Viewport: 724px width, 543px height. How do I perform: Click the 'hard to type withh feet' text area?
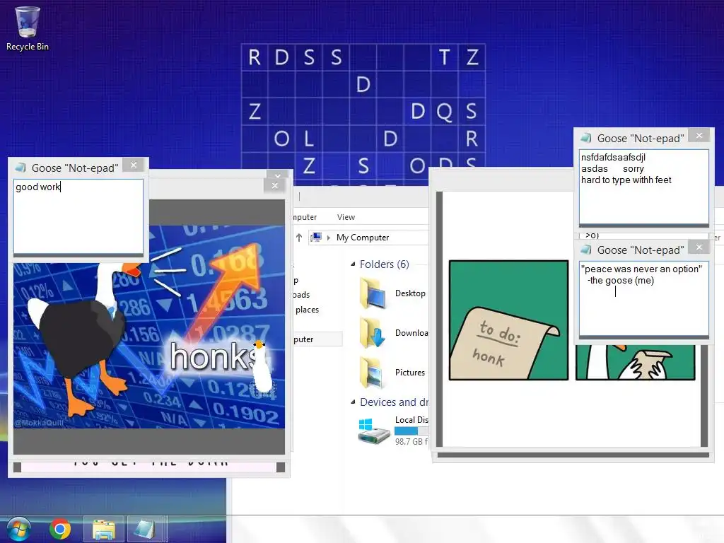click(x=643, y=187)
